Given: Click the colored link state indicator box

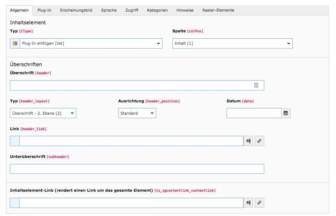Looking at the screenshot, I should [14, 141].
